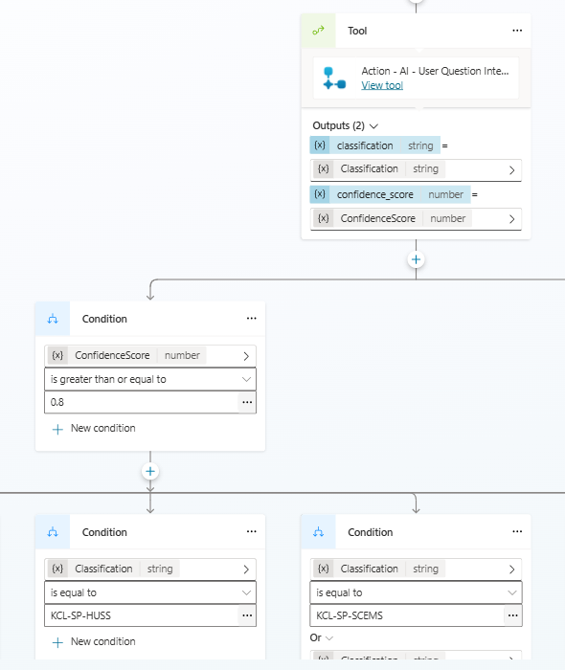Click the KCL-SP-SCEMS Condition node title
Screen dimensions: 565x670
[x=370, y=532]
